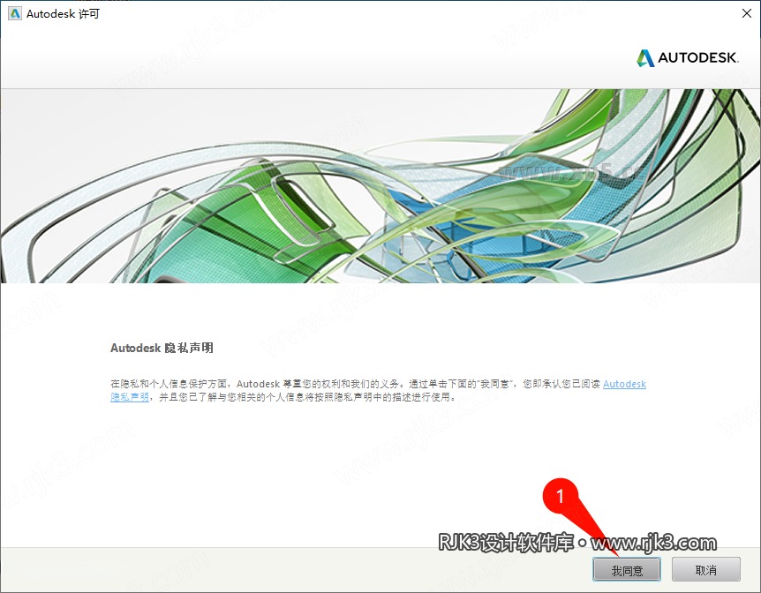761x593 pixels.
Task: Click the 取消 (Cancel) button
Action: pos(705,570)
